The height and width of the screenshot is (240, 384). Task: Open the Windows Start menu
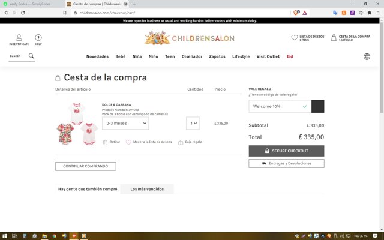[4, 236]
